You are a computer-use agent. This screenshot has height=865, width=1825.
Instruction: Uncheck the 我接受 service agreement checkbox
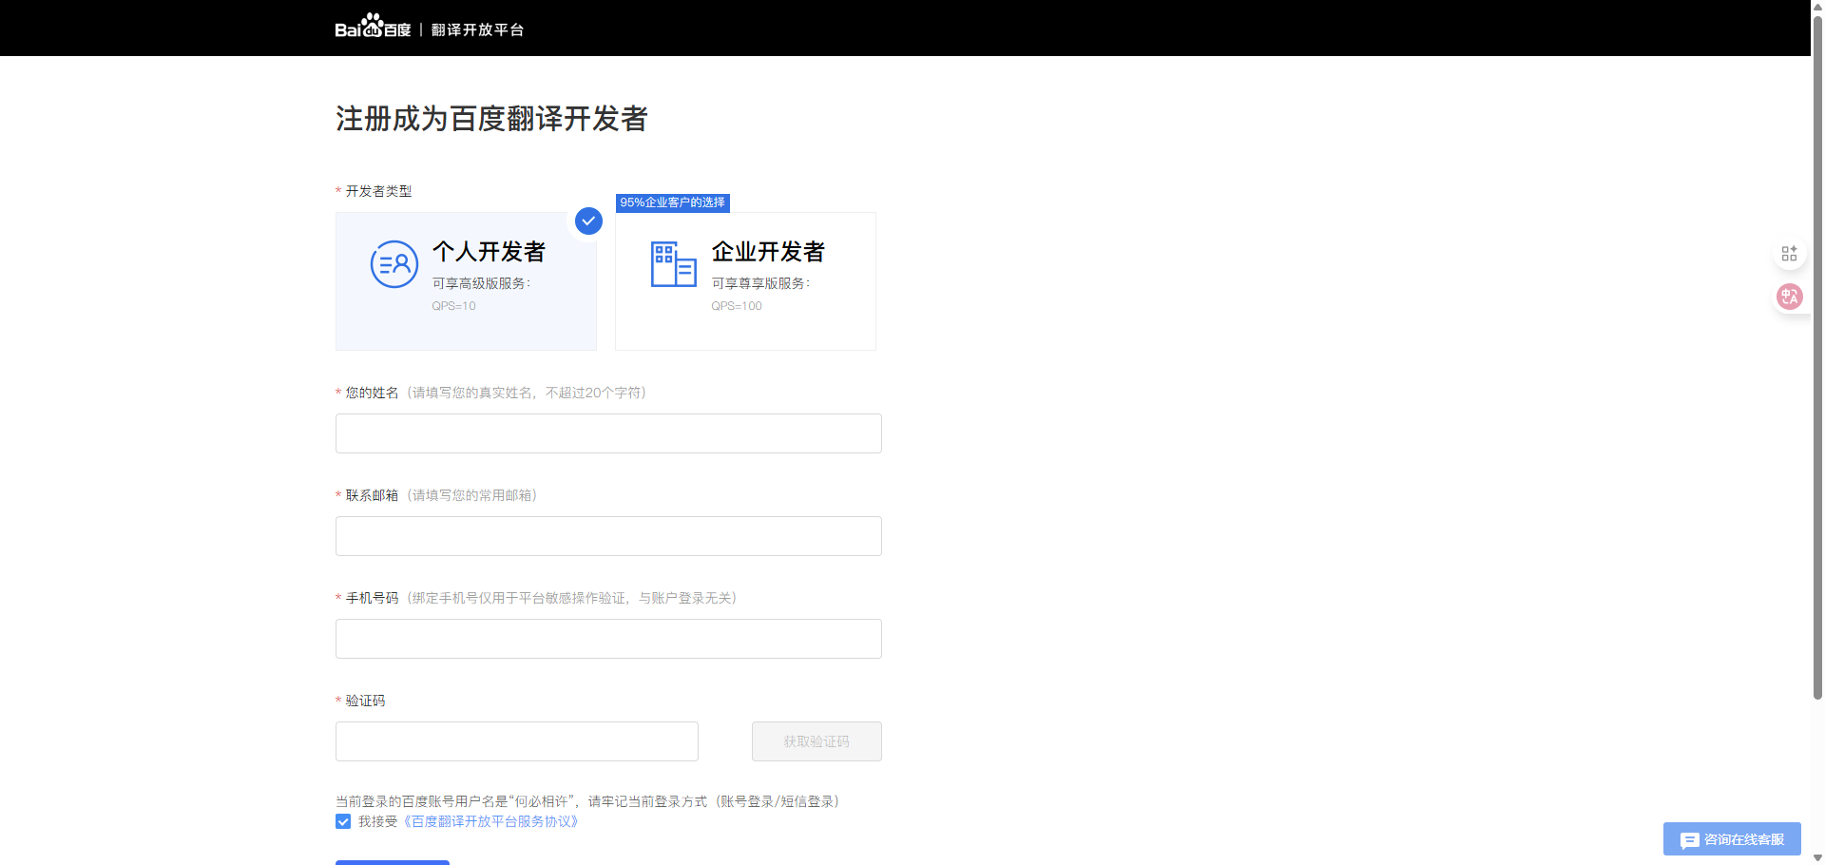(343, 821)
